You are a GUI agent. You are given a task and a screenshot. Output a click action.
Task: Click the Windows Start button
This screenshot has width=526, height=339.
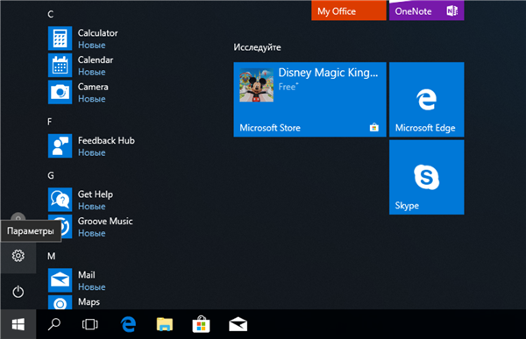point(18,324)
